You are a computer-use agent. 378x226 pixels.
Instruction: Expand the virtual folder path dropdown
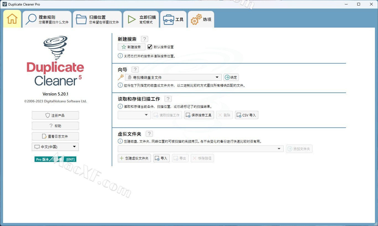(x=201, y=149)
